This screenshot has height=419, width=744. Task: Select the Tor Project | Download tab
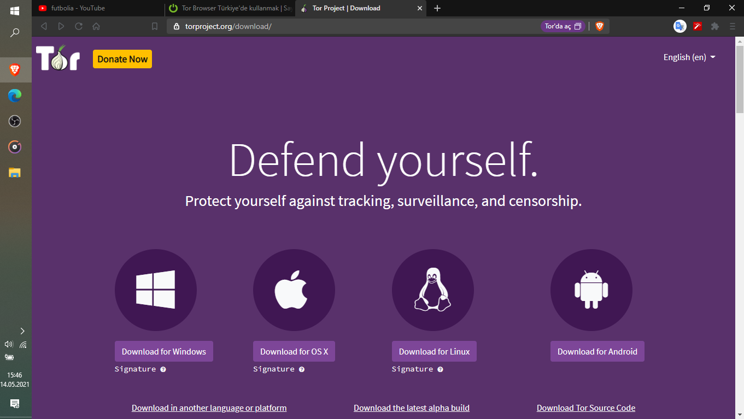(x=361, y=8)
